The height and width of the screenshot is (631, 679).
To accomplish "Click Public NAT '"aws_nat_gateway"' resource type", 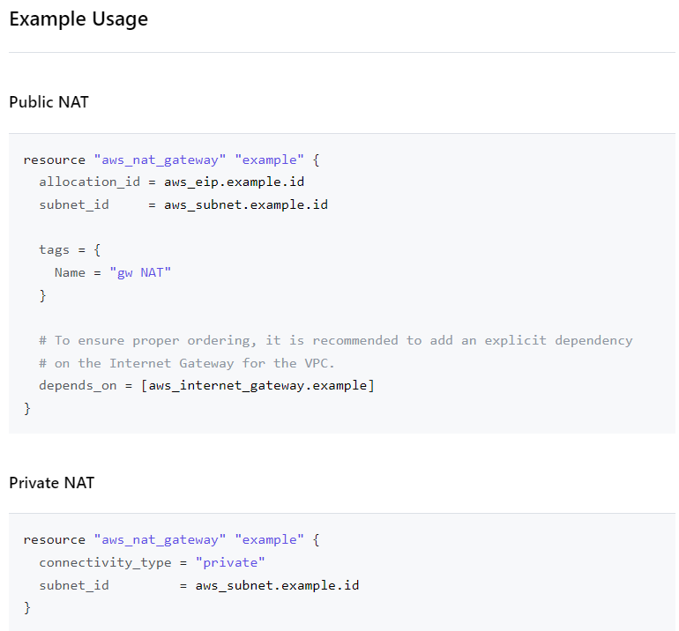I will pyautogui.click(x=160, y=160).
